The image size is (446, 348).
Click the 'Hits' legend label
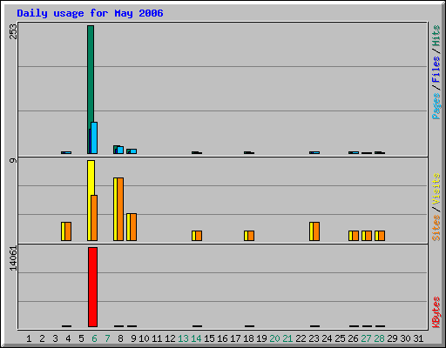(x=436, y=36)
